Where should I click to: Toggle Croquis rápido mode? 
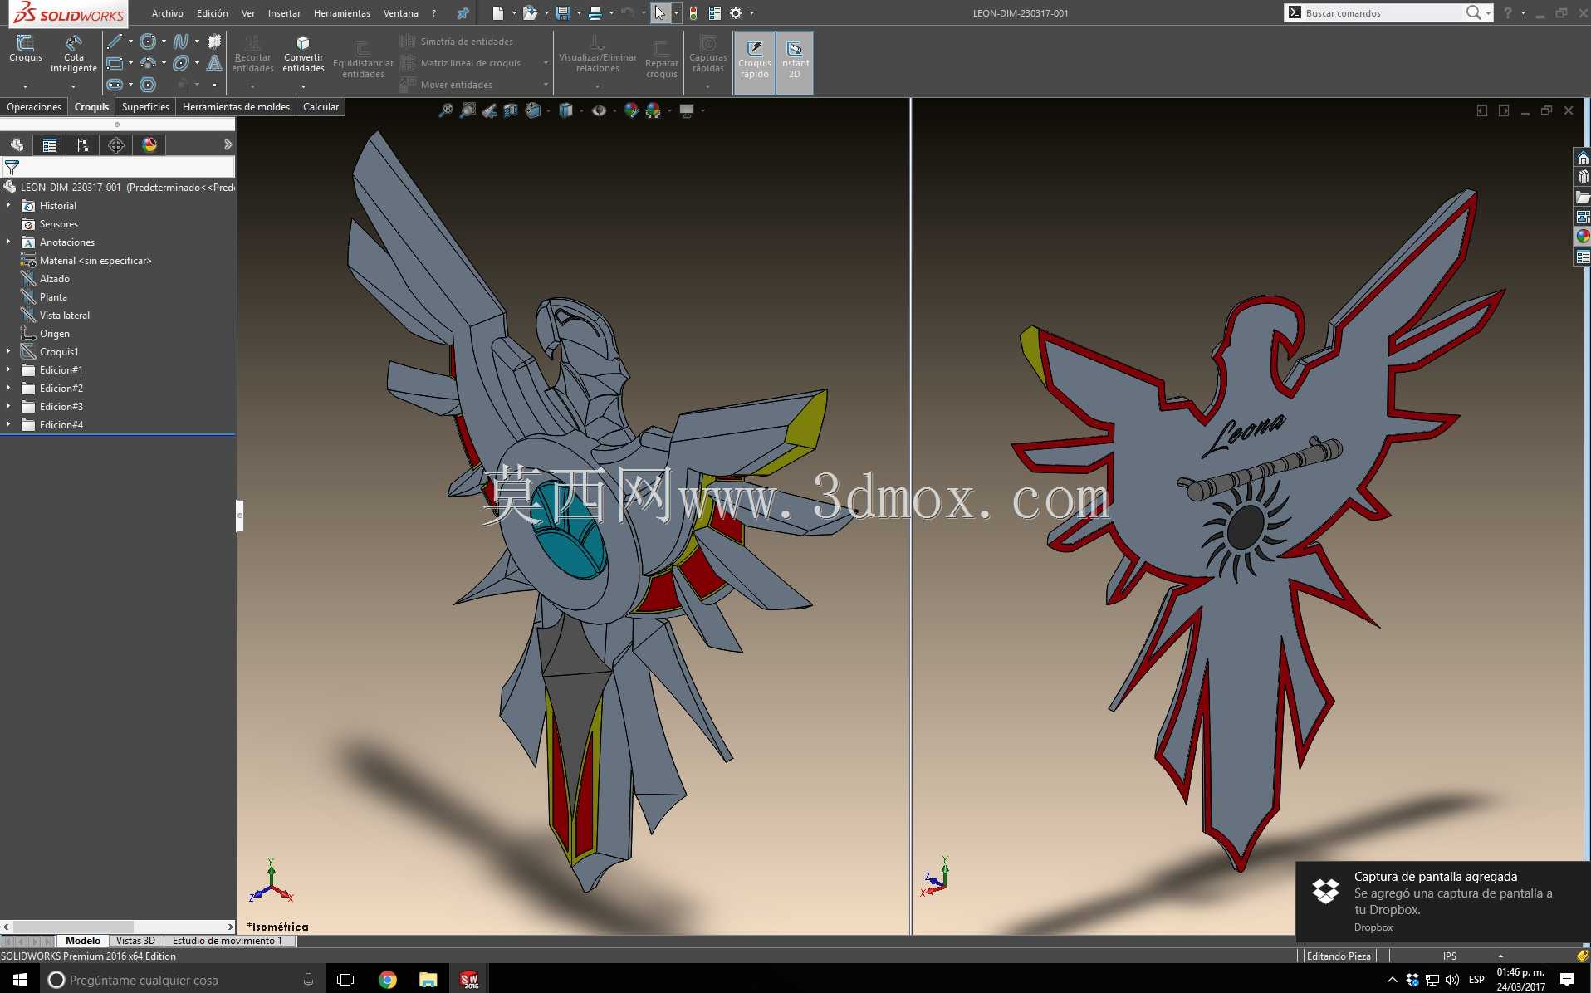(754, 62)
